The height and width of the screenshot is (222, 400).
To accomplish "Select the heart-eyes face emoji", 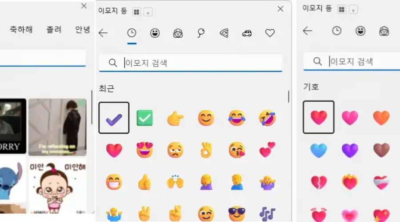I will [144, 150].
